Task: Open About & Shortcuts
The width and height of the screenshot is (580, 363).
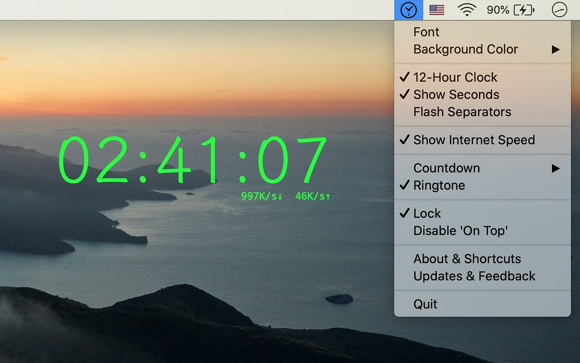Action: pos(467,258)
